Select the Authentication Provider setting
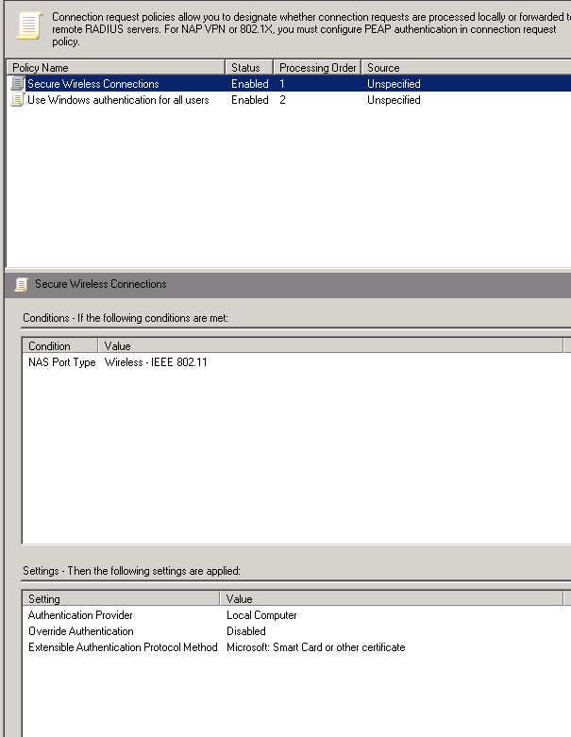The height and width of the screenshot is (737, 571). tap(80, 614)
